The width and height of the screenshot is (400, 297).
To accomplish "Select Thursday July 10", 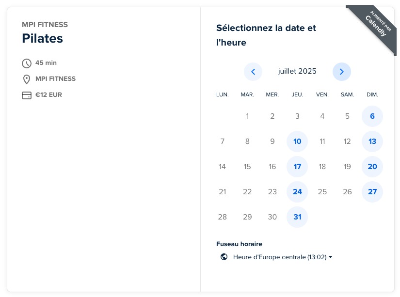I will tap(297, 141).
